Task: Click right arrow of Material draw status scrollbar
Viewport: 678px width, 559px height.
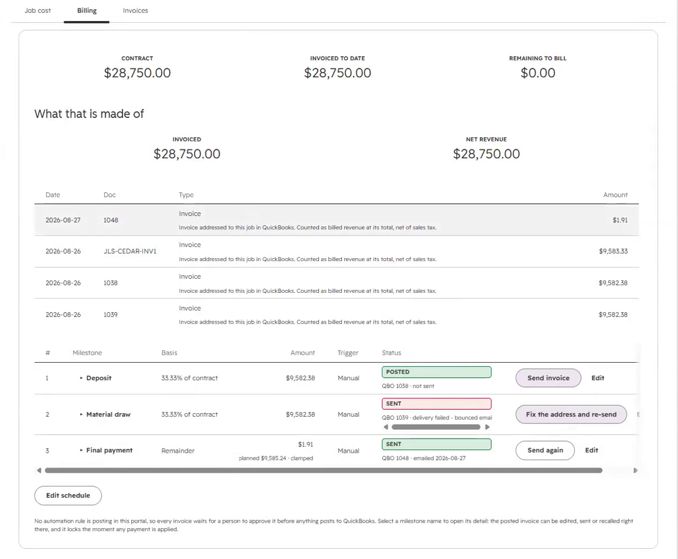Action: click(487, 427)
